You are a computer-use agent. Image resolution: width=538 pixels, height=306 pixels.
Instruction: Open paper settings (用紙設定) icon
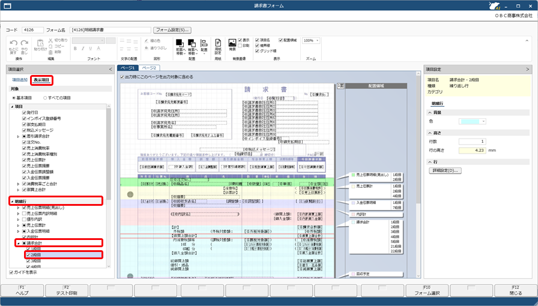click(x=218, y=43)
